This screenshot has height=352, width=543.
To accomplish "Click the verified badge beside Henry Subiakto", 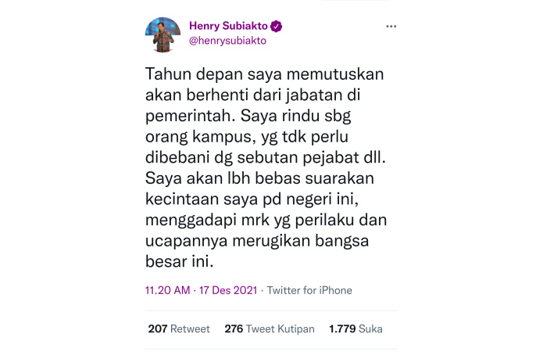I will pyautogui.click(x=276, y=27).
